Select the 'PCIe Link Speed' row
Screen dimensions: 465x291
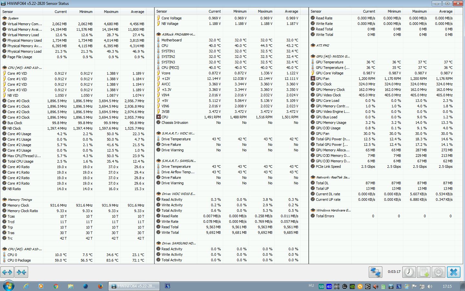pos(386,167)
